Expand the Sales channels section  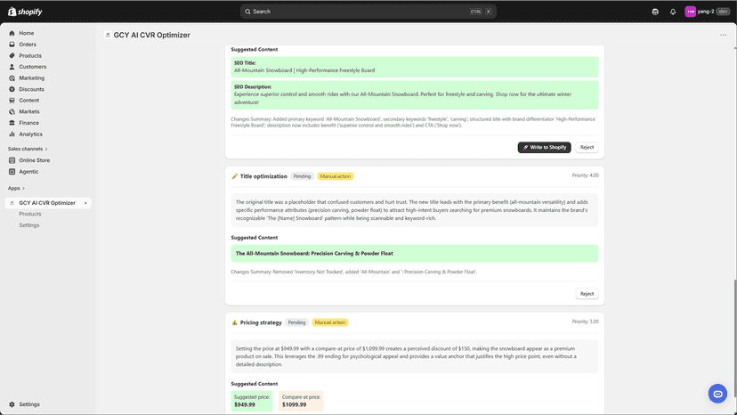coord(28,149)
